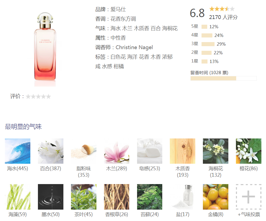The image size is (266, 221).
Task: Click the 4星 24% rating bar
Action: [207, 35]
